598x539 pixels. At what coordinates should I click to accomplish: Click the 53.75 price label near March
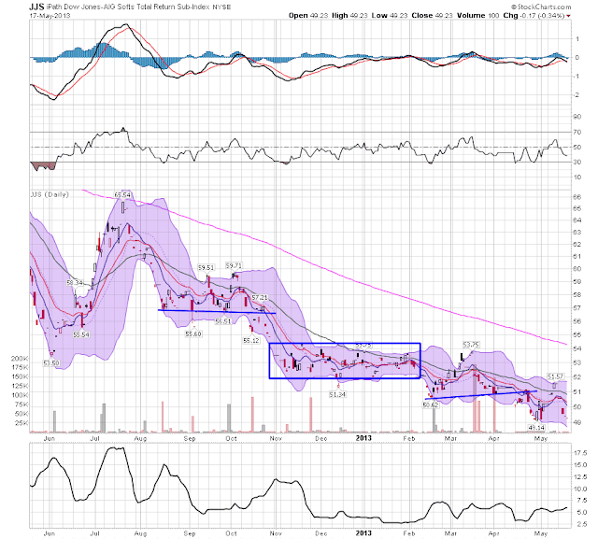tap(471, 345)
